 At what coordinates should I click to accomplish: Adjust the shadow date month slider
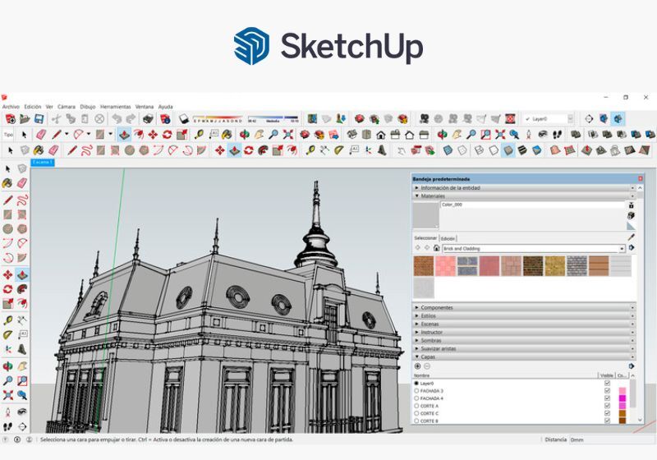coord(218,119)
